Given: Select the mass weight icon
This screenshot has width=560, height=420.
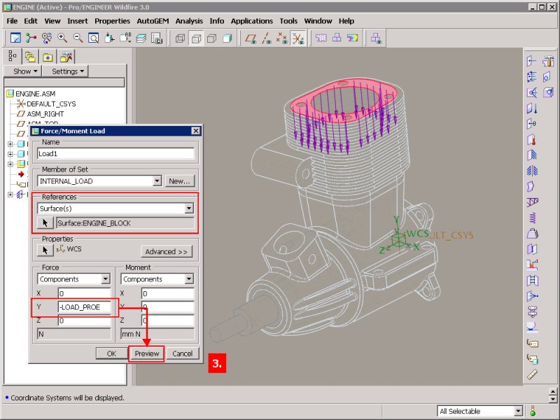Looking at the screenshot, I should (x=532, y=233).
